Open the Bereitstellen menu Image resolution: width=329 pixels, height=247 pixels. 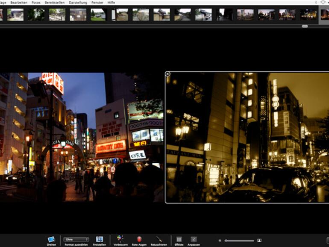(x=55, y=3)
